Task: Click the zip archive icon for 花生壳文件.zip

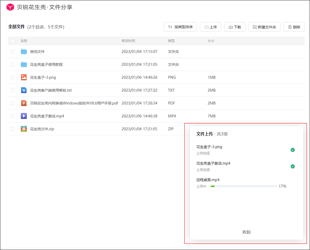Action: click(24, 129)
